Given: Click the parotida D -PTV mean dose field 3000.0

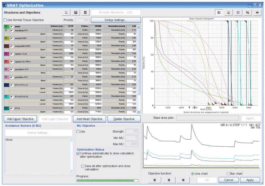Looking at the screenshot, I should [x=95, y=73].
